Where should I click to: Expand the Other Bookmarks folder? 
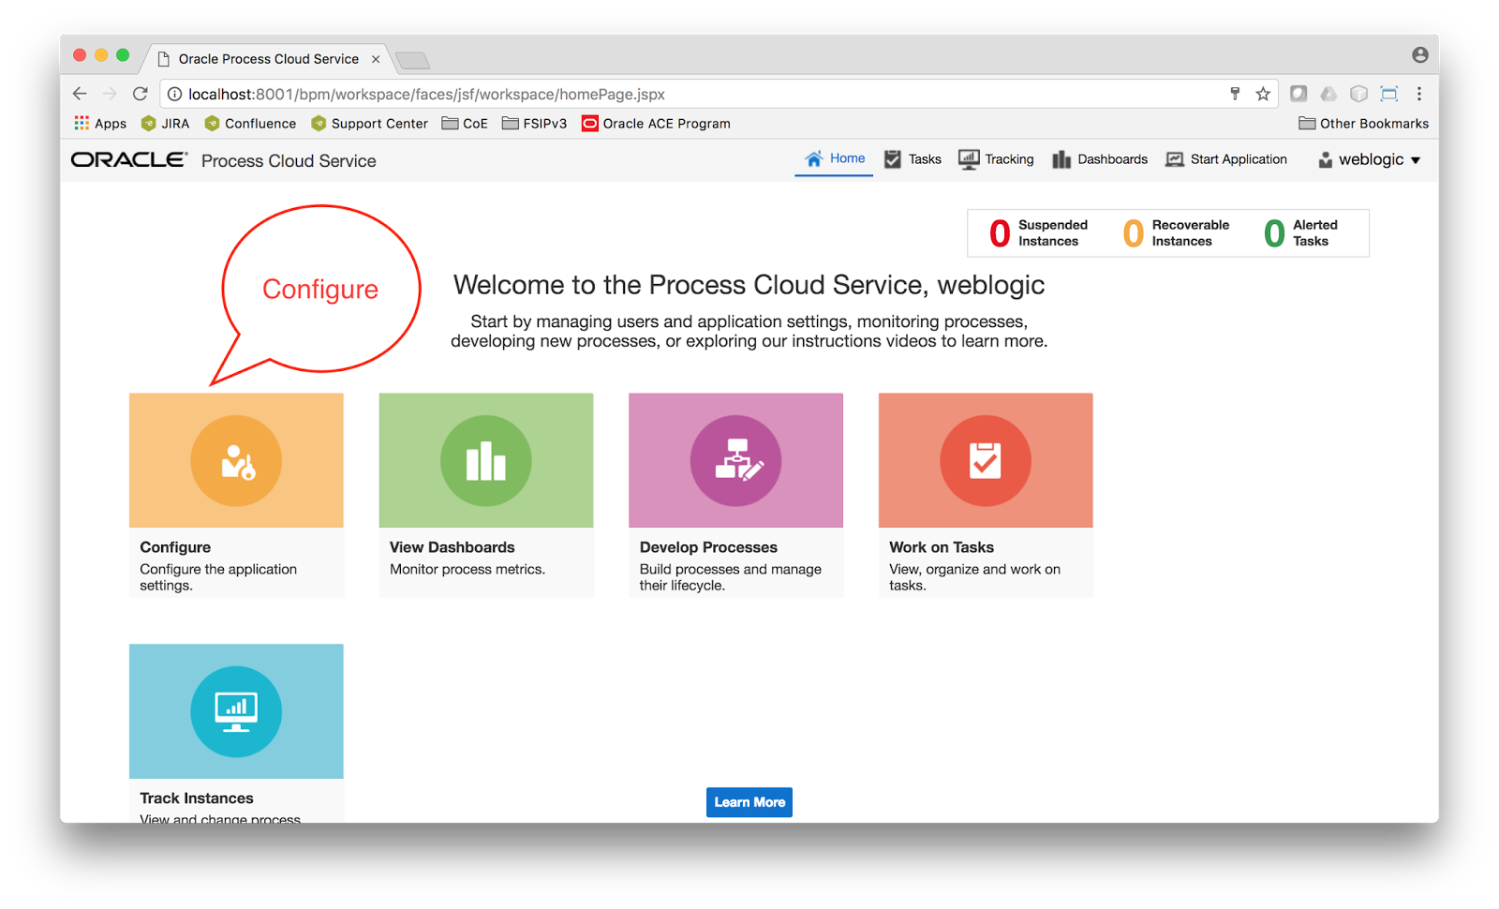click(x=1361, y=123)
